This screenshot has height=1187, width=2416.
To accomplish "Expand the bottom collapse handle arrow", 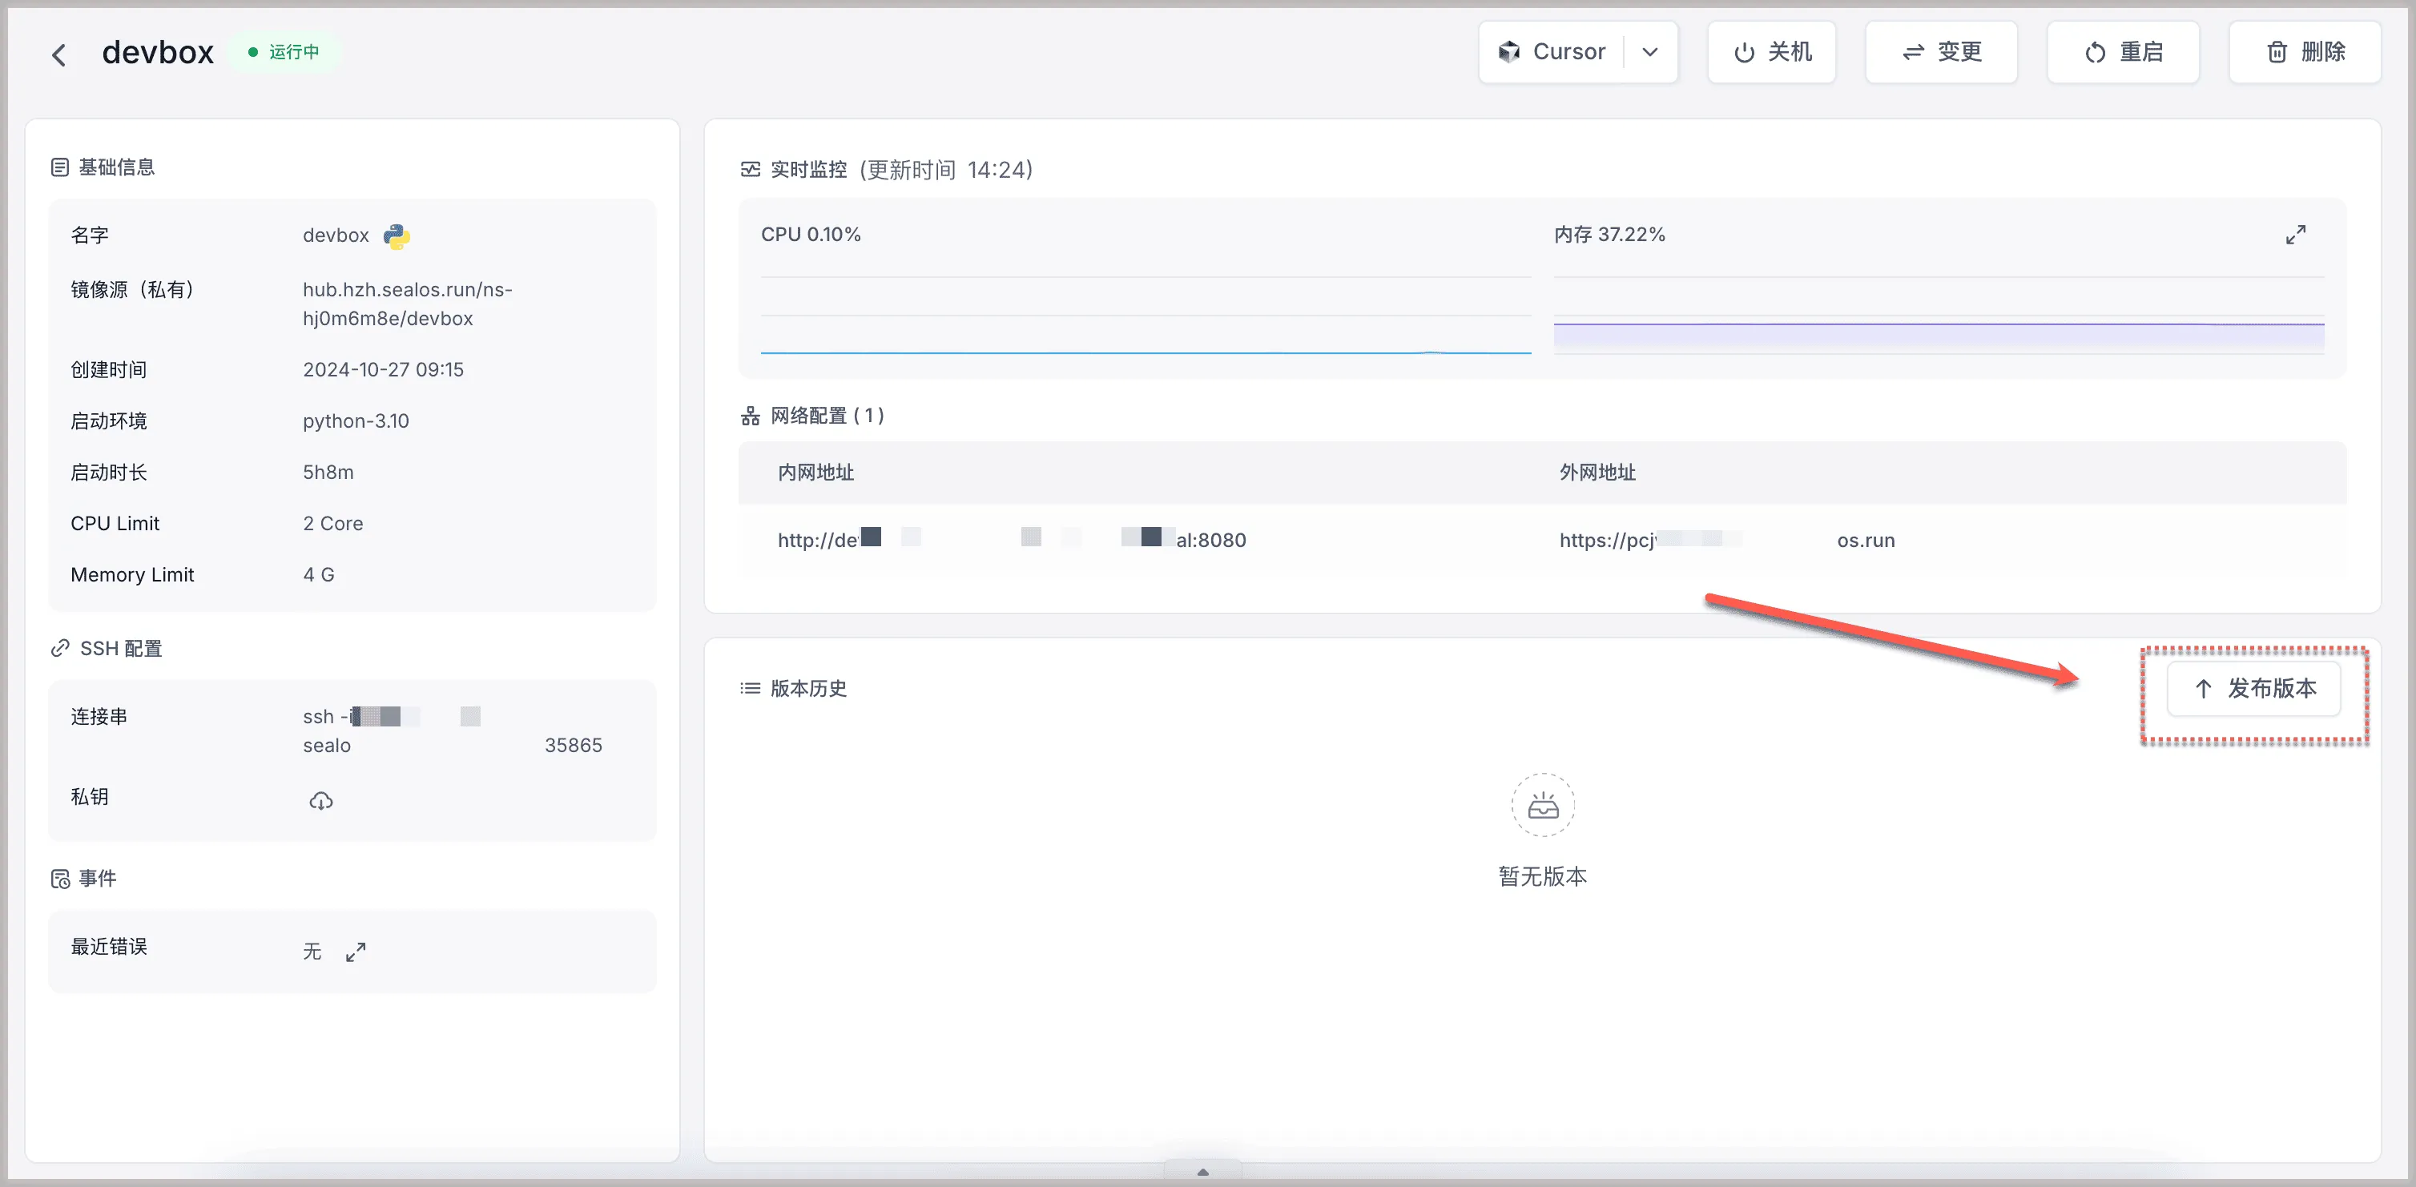I will (1202, 1171).
